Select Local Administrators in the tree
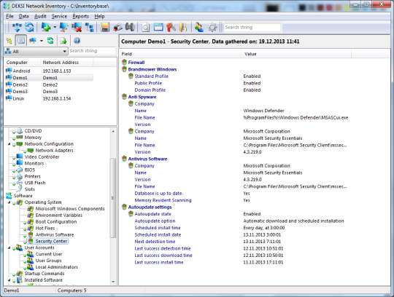This screenshot has height=297, width=394. [x=56, y=267]
